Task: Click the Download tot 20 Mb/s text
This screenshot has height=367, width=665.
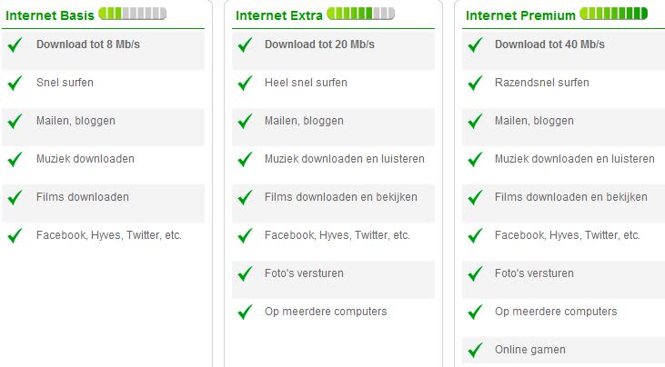Action: [x=319, y=45]
